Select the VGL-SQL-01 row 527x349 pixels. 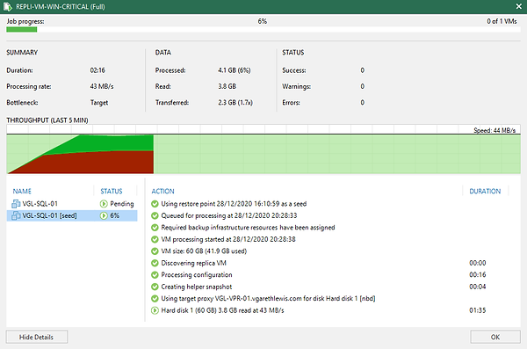coord(72,204)
